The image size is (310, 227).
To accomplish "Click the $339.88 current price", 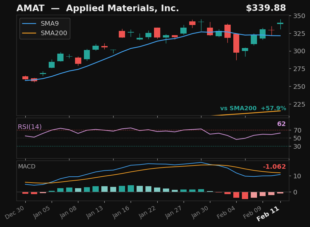I will (x=266, y=8).
